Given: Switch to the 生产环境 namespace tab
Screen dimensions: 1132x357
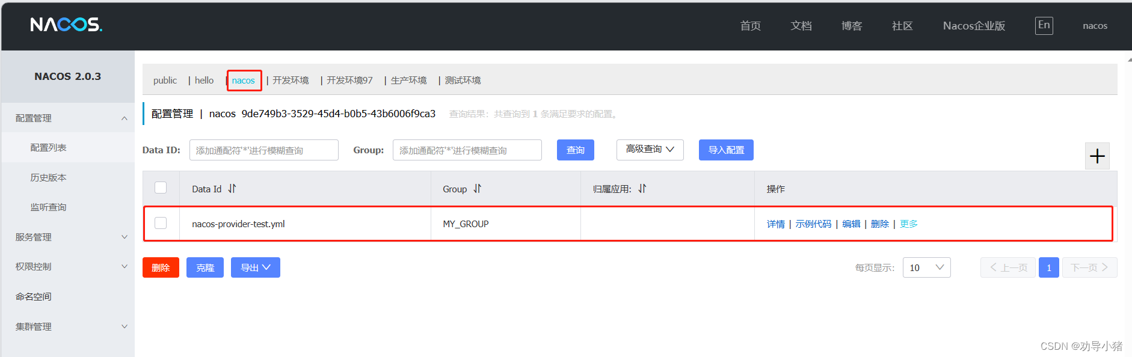Looking at the screenshot, I should 408,80.
